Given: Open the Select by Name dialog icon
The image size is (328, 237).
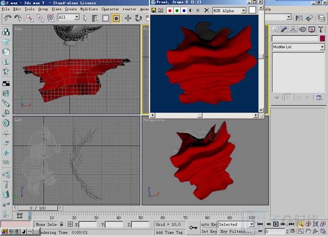Looking at the screenshot, I should click(95, 18).
